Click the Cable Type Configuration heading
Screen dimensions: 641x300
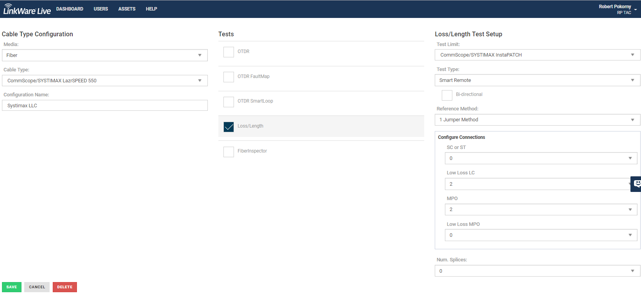click(37, 34)
